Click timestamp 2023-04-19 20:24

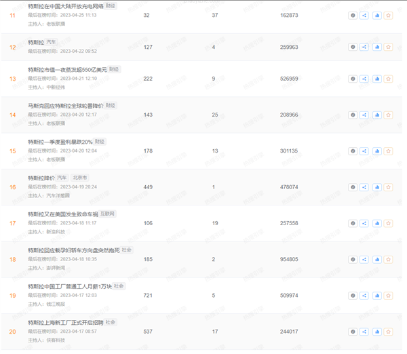[x=79, y=187]
